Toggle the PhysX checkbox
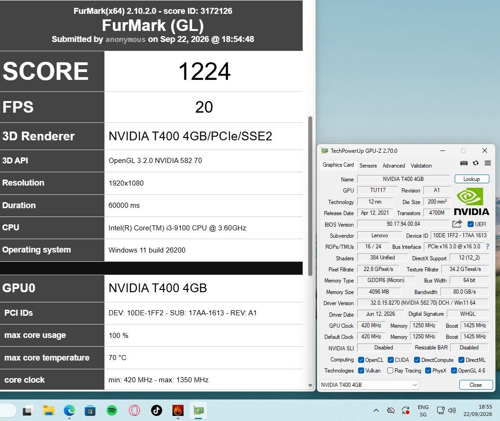 428,371
